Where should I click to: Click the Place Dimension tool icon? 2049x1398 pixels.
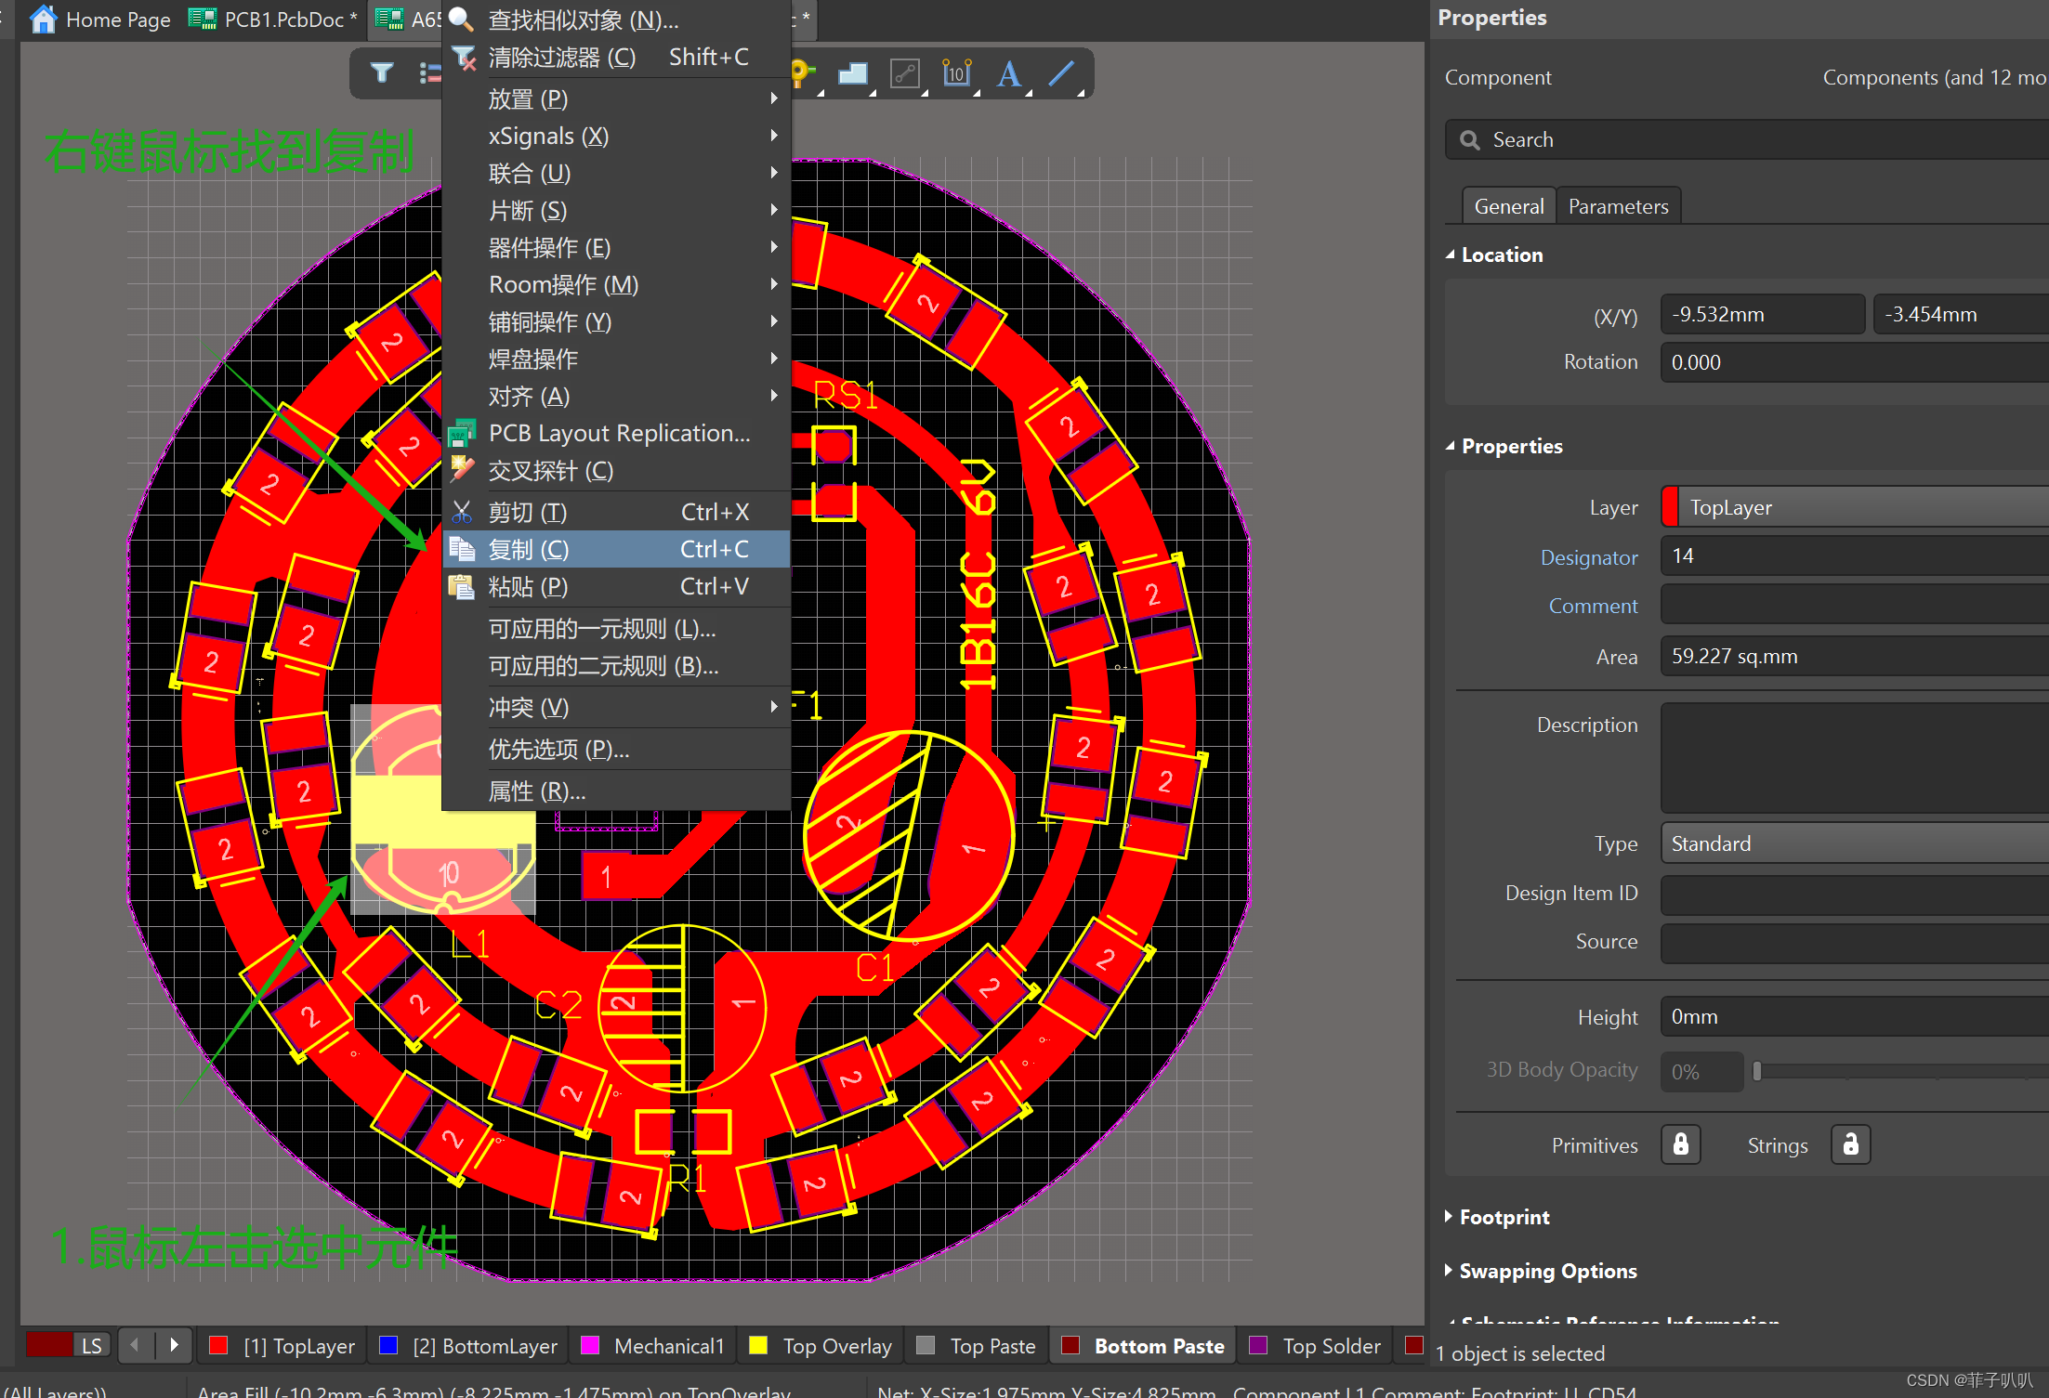tap(956, 73)
